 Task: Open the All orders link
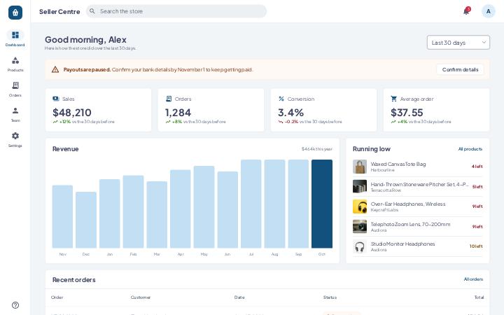(x=473, y=279)
